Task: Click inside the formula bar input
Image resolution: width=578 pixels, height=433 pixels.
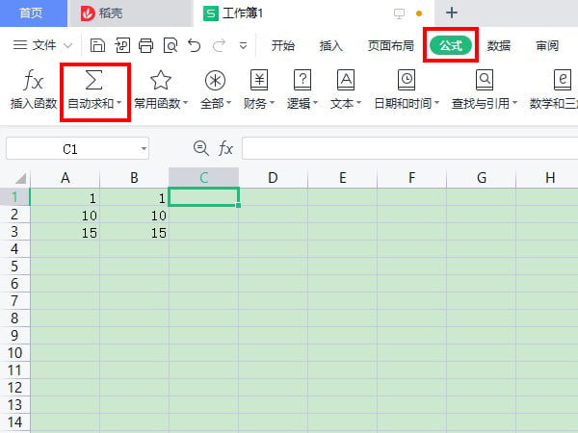Action: click(405, 148)
